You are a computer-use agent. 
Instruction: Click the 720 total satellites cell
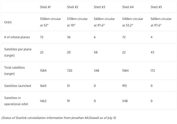point(70,71)
